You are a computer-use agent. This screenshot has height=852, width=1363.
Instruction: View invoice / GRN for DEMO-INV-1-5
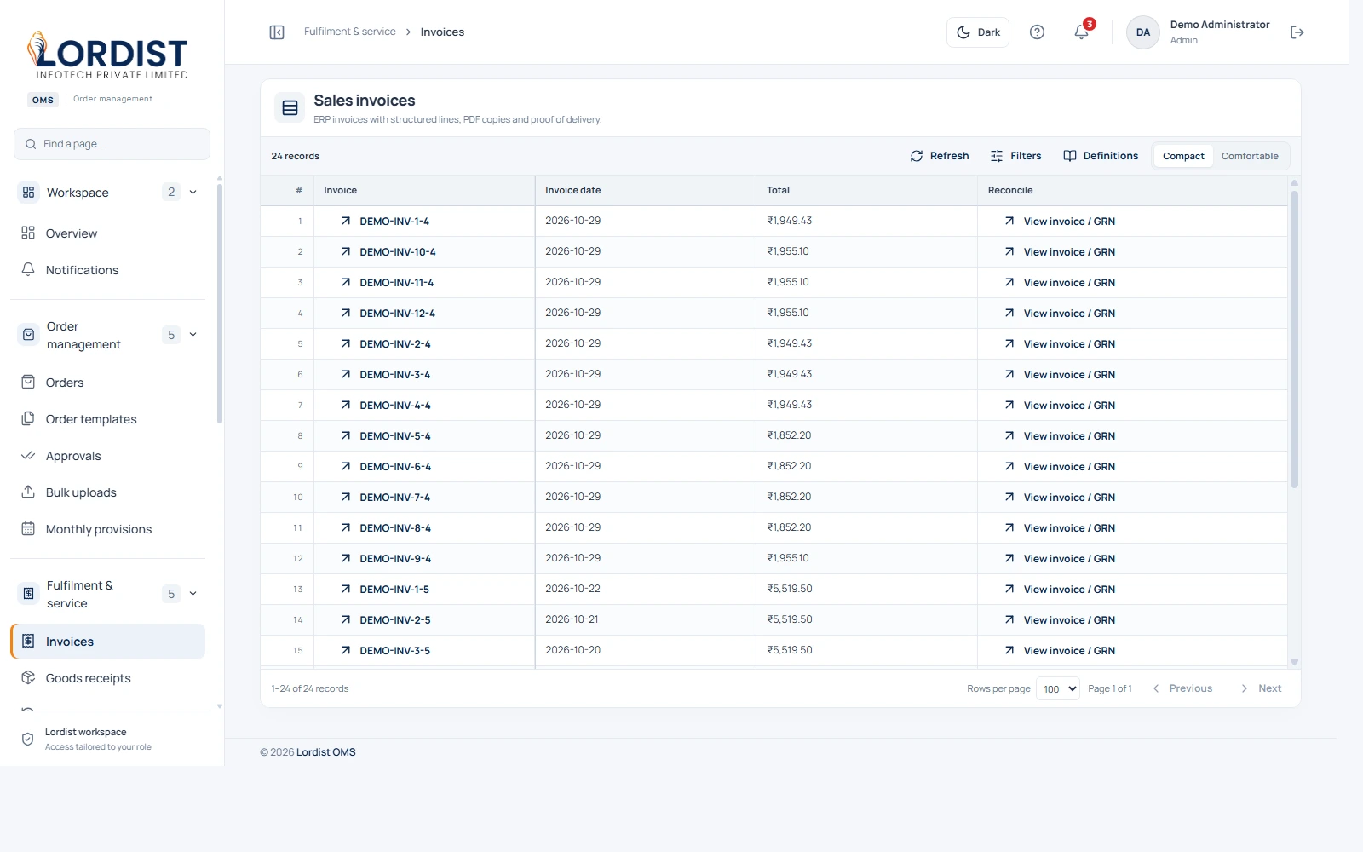(x=1069, y=589)
